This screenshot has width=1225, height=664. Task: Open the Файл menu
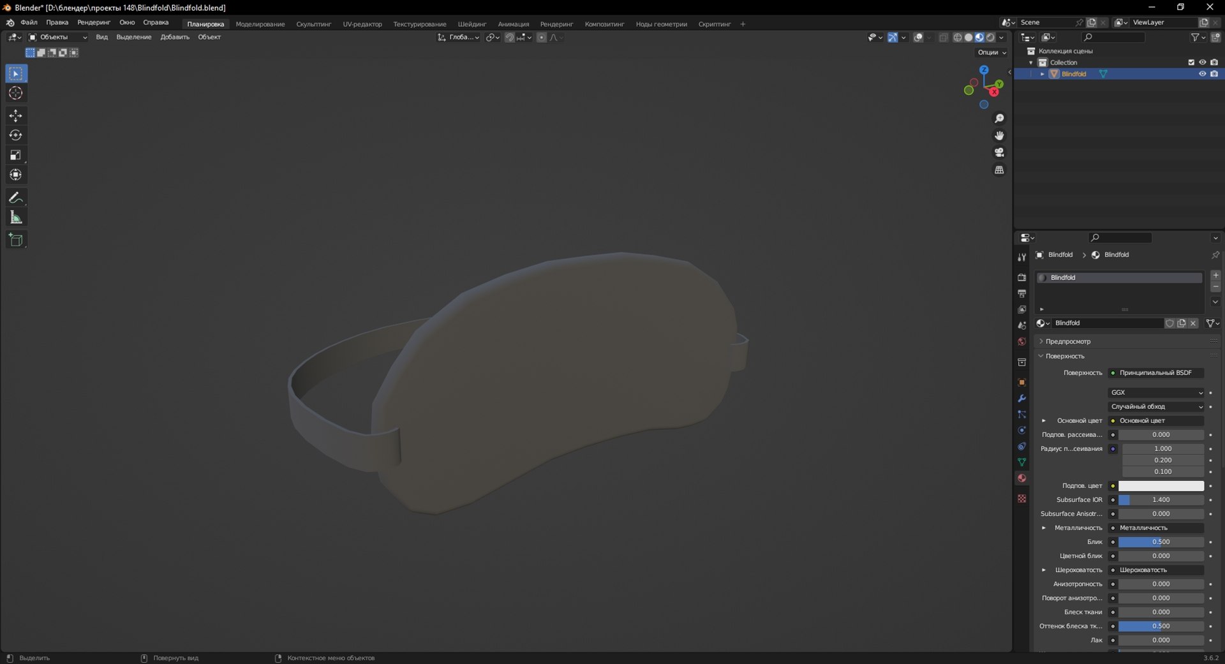[29, 22]
